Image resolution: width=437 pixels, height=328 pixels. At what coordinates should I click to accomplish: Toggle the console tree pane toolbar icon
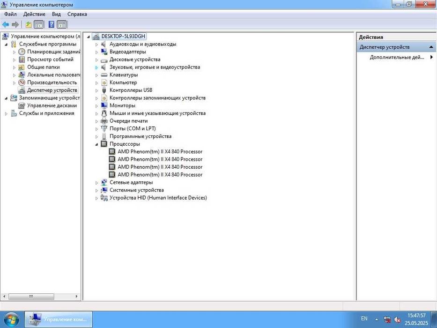39,24
